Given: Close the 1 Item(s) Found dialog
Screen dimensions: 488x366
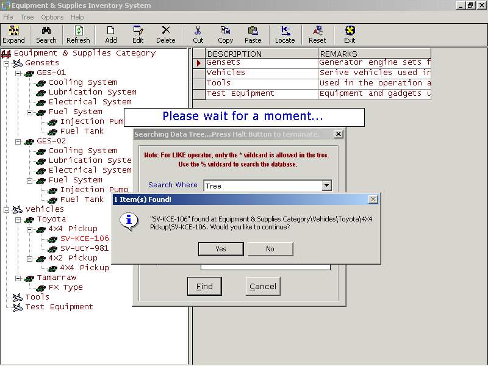Looking at the screenshot, I should coord(373,199).
